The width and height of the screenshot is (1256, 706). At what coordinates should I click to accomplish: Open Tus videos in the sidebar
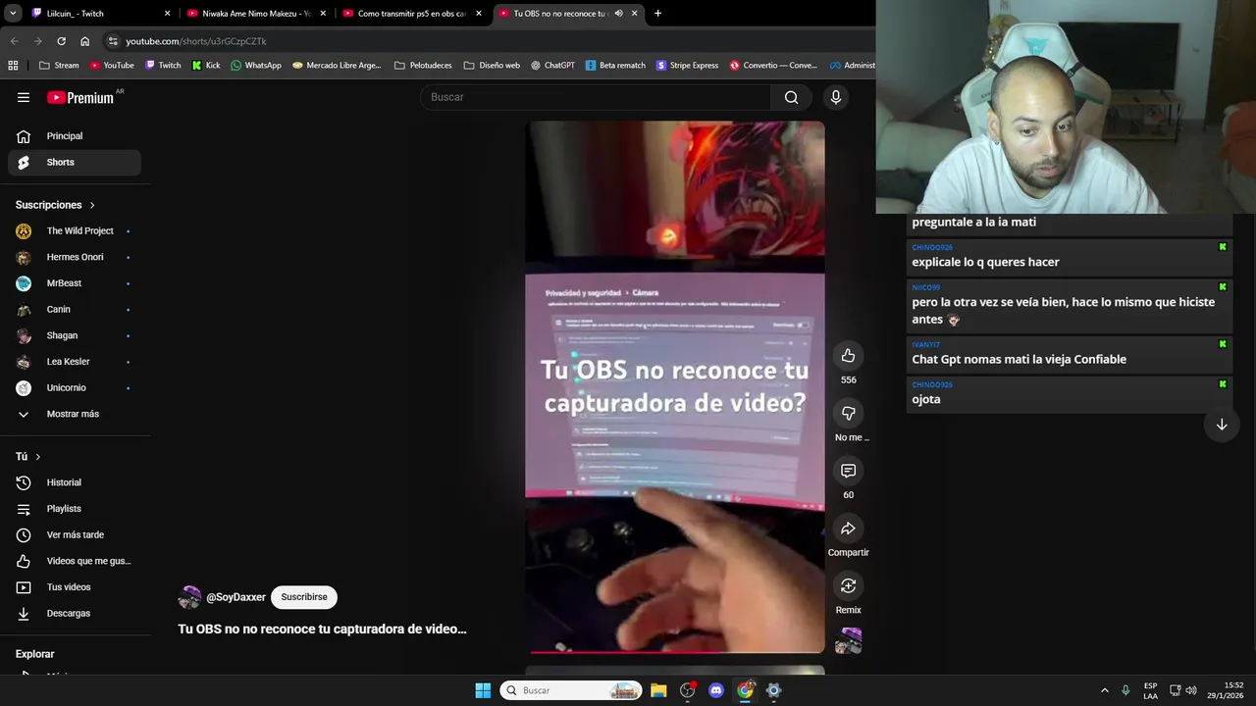tap(75, 587)
